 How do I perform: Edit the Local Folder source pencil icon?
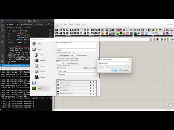click(x=95, y=71)
